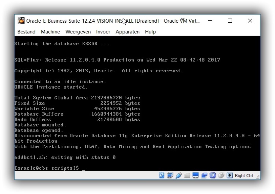Open the Bestand menu
The image size is (275, 194).
[26, 32]
